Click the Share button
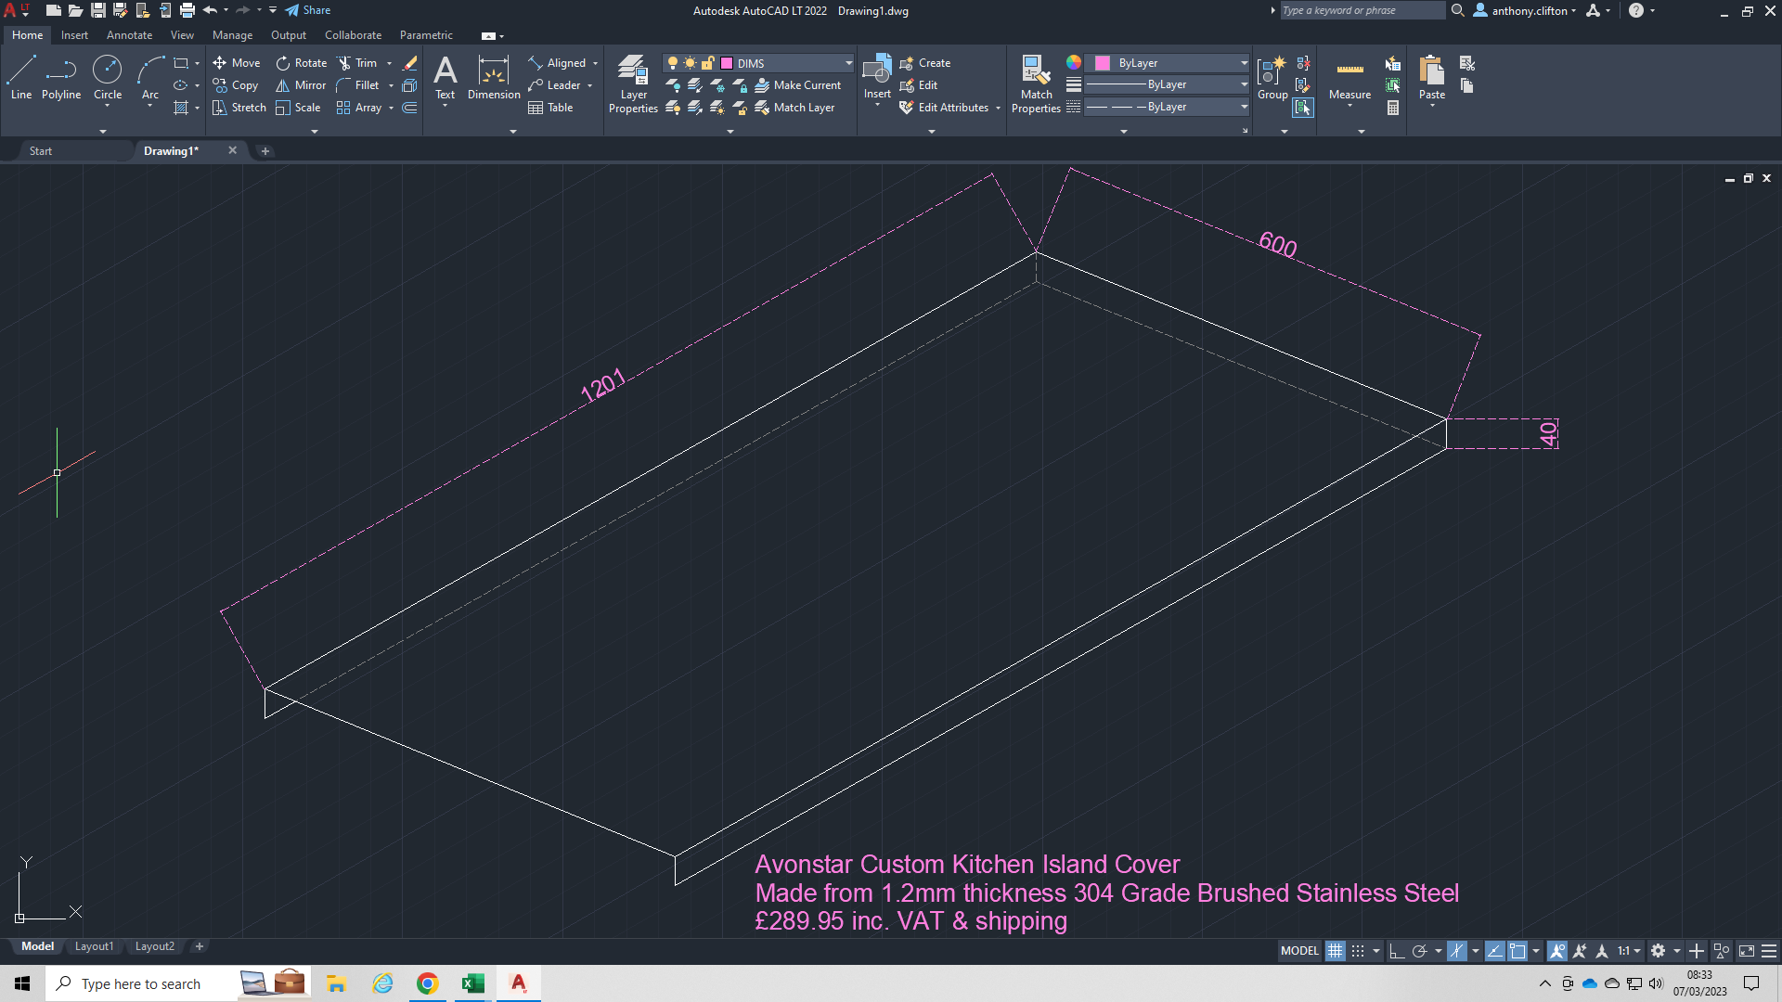The width and height of the screenshot is (1782, 1002). [x=308, y=10]
